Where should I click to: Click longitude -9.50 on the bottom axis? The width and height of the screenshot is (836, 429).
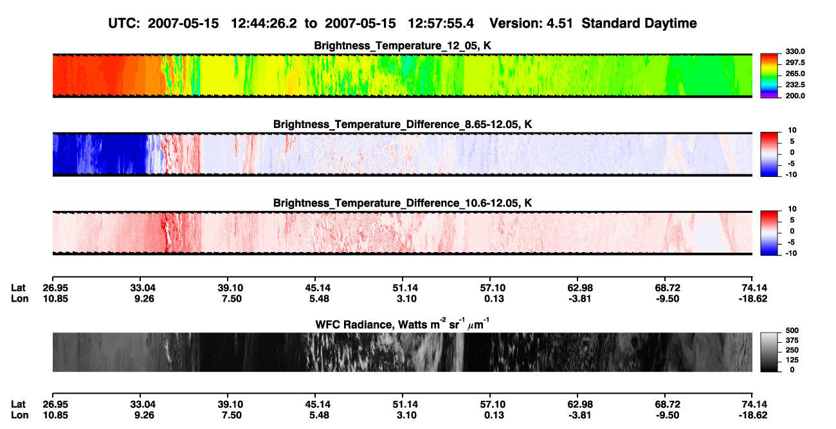click(668, 414)
